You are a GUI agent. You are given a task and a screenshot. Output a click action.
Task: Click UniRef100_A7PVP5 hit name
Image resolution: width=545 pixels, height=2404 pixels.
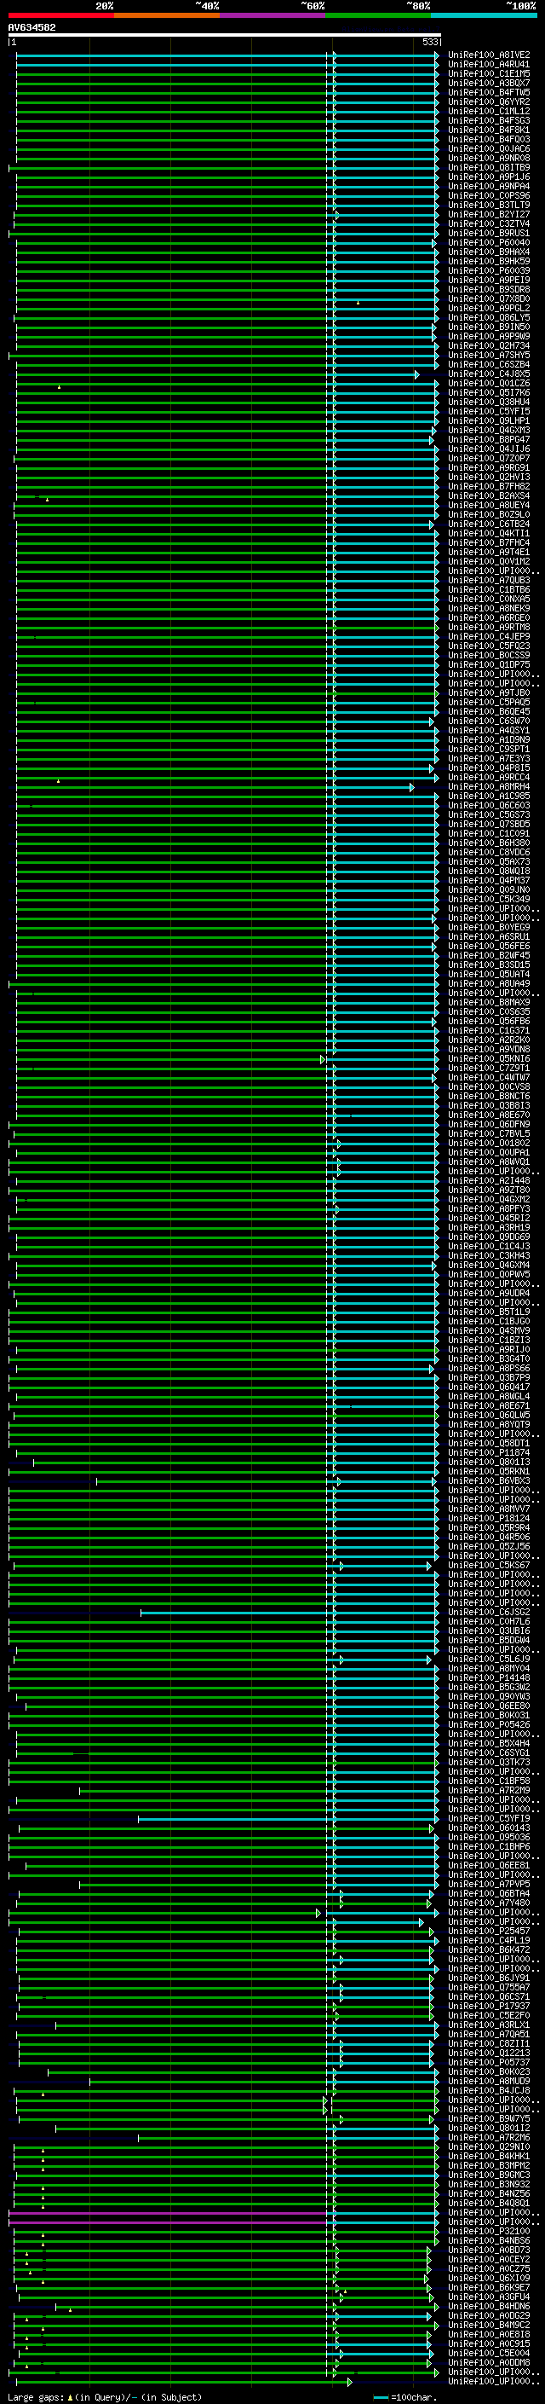pyautogui.click(x=489, y=1884)
